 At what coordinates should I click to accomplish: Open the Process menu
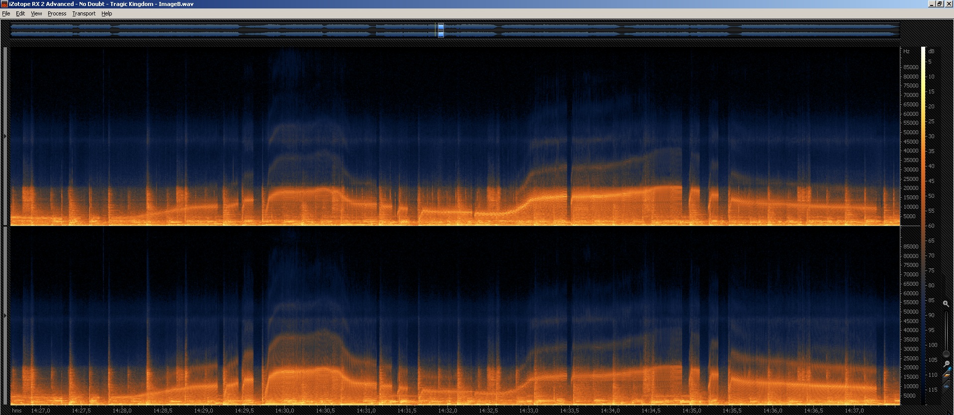(x=57, y=13)
